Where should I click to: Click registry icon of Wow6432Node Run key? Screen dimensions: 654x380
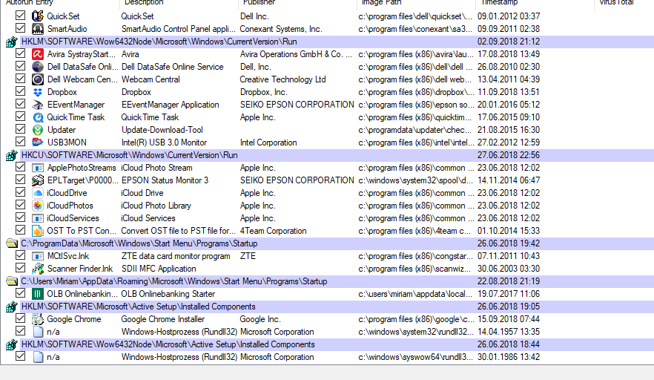click(x=12, y=42)
